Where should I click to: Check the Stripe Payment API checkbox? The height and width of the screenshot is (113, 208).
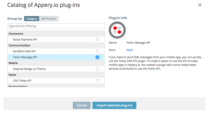click(97, 40)
